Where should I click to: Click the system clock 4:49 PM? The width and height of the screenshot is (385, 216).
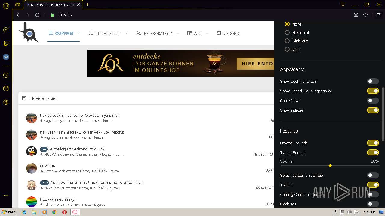369,212
